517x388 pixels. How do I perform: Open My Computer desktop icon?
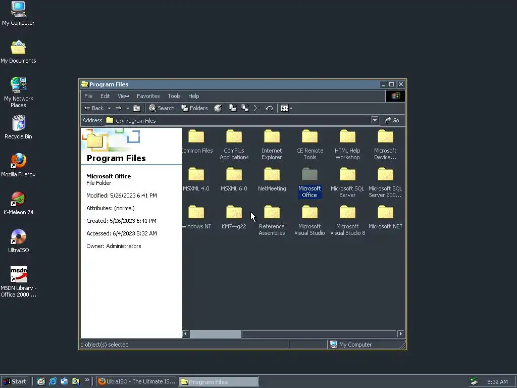pos(18,13)
